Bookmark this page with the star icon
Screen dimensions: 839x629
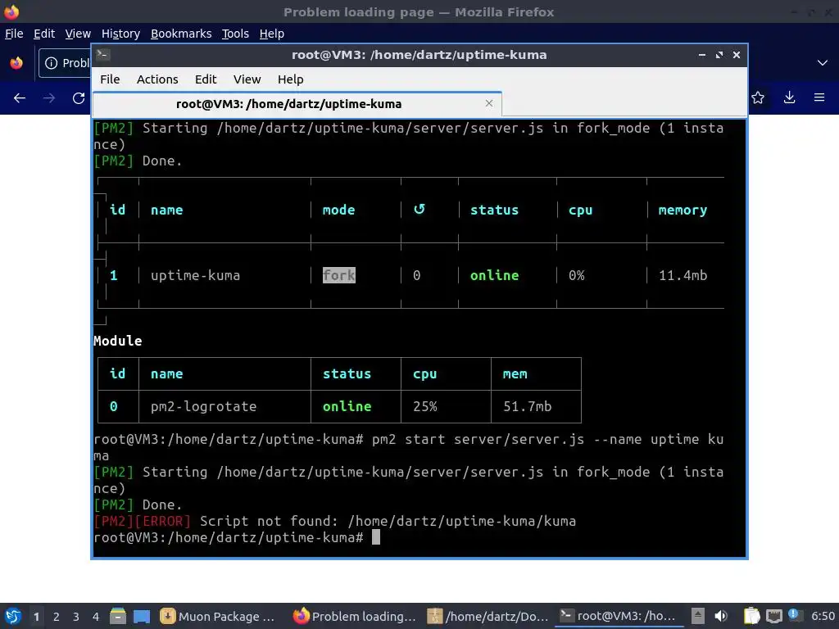758,97
